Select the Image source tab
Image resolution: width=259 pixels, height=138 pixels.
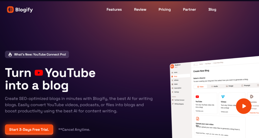tap(230, 86)
